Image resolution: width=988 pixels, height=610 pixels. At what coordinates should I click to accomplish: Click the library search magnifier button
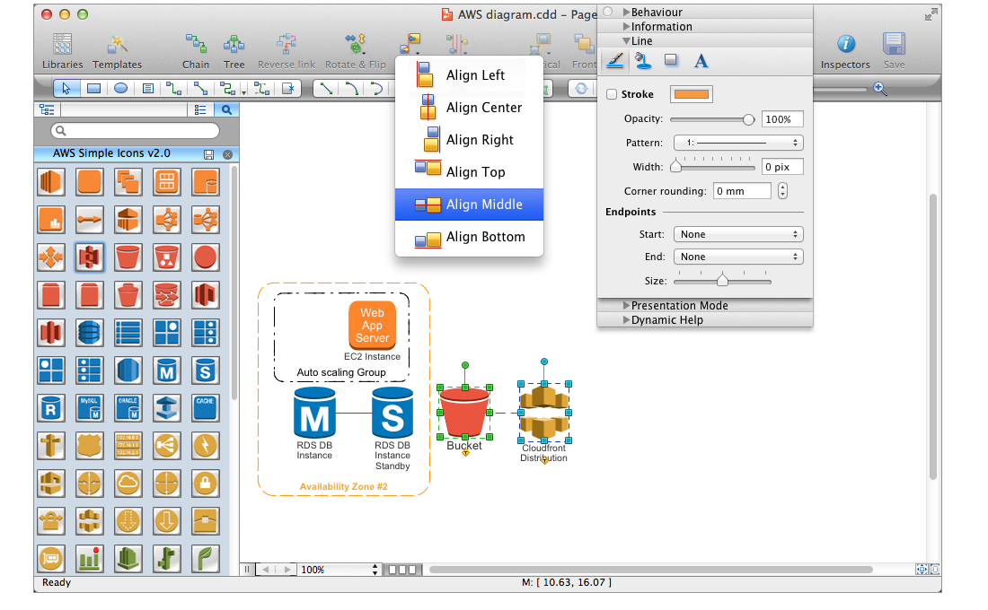pyautogui.click(x=227, y=109)
